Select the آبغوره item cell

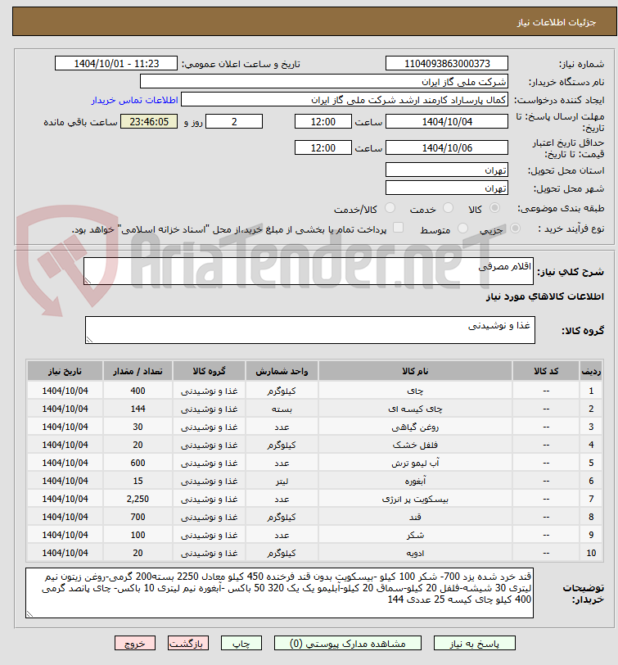click(415, 481)
